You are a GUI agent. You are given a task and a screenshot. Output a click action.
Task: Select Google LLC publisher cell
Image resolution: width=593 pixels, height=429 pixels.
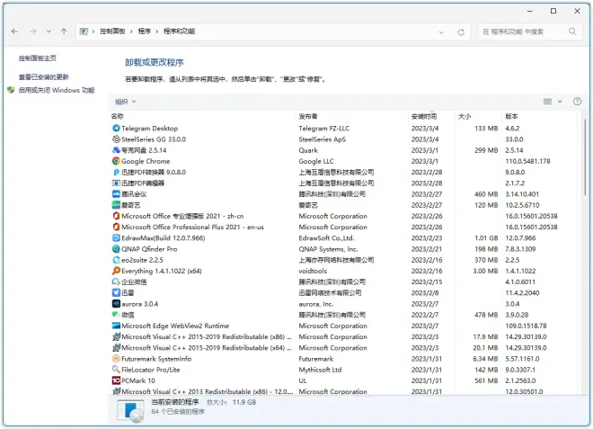click(316, 161)
